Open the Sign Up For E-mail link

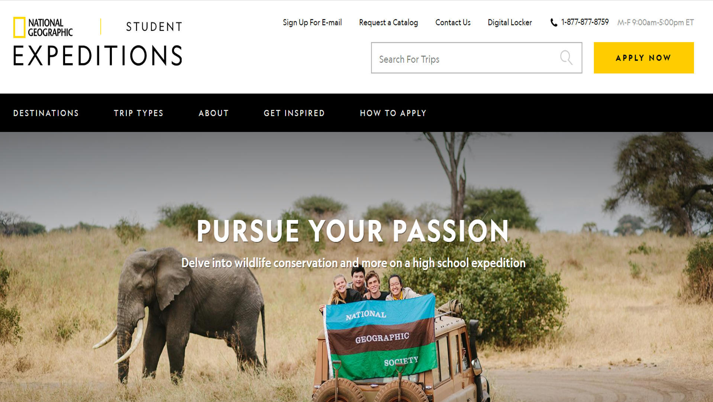click(312, 22)
